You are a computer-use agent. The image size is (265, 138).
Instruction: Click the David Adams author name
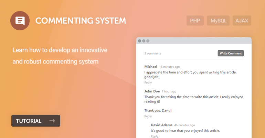point(161,125)
